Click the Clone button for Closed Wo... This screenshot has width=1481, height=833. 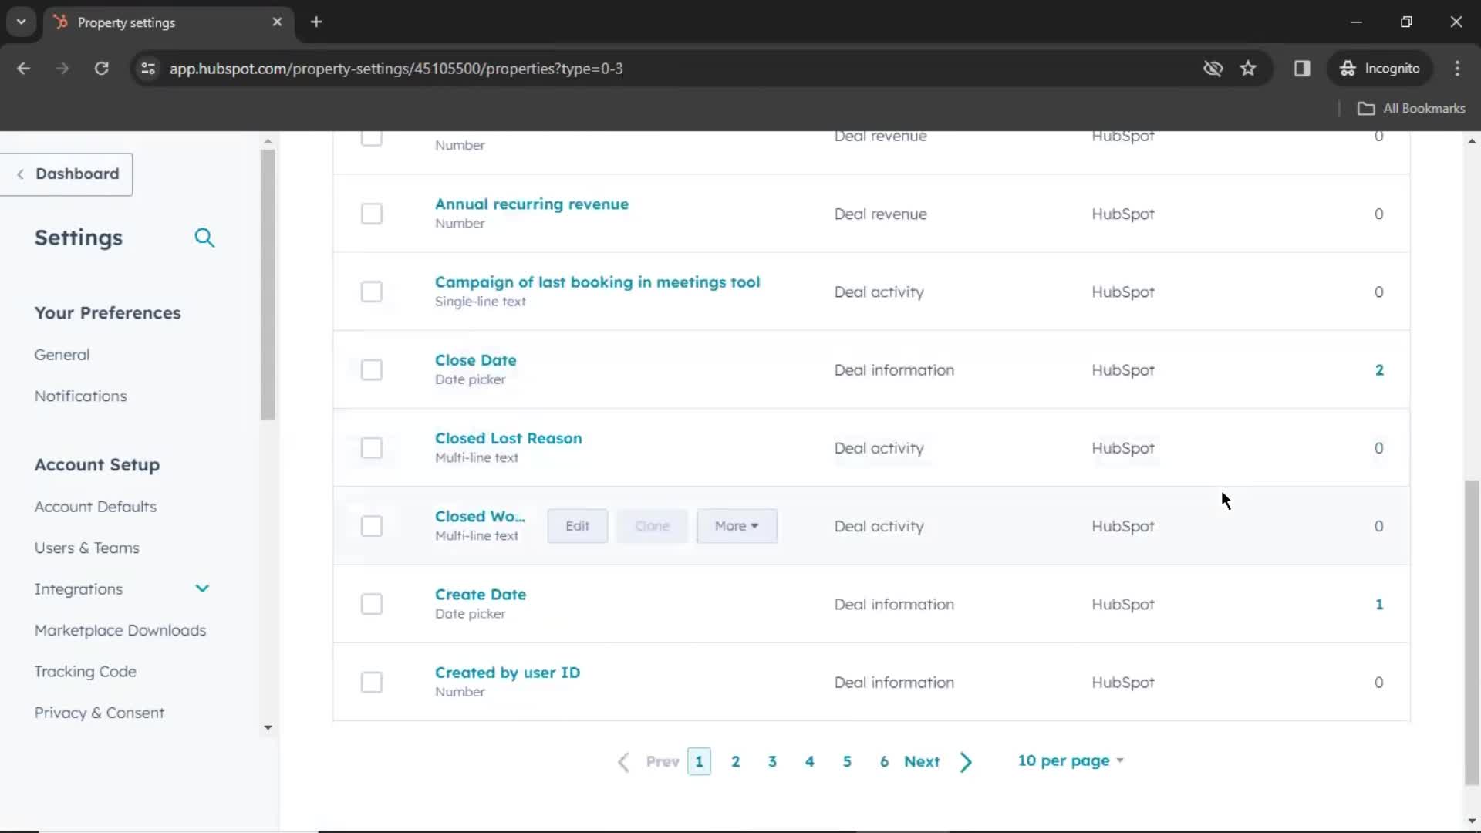point(653,526)
